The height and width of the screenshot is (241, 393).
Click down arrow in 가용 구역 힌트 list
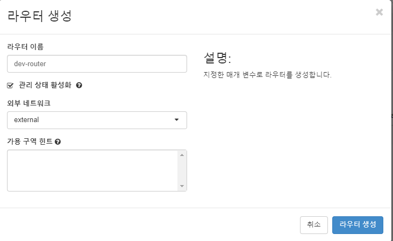pos(182,186)
